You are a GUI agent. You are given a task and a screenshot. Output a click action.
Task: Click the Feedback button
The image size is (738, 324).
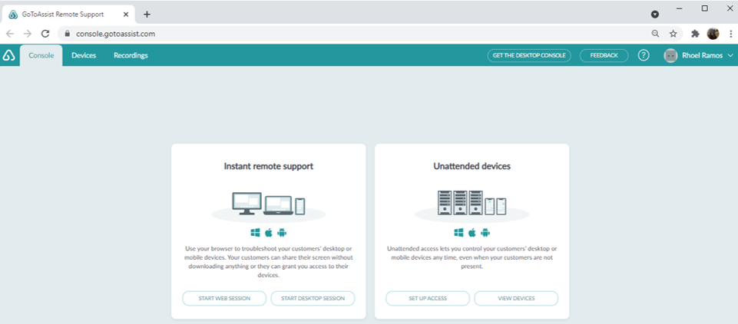(604, 55)
